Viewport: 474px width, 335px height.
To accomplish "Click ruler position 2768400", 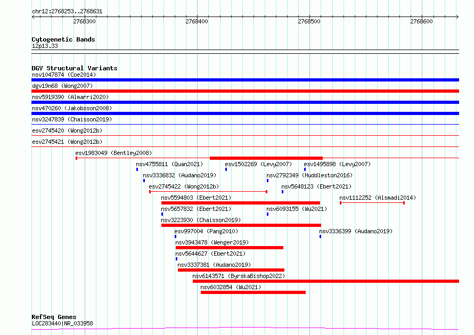I will (197, 21).
